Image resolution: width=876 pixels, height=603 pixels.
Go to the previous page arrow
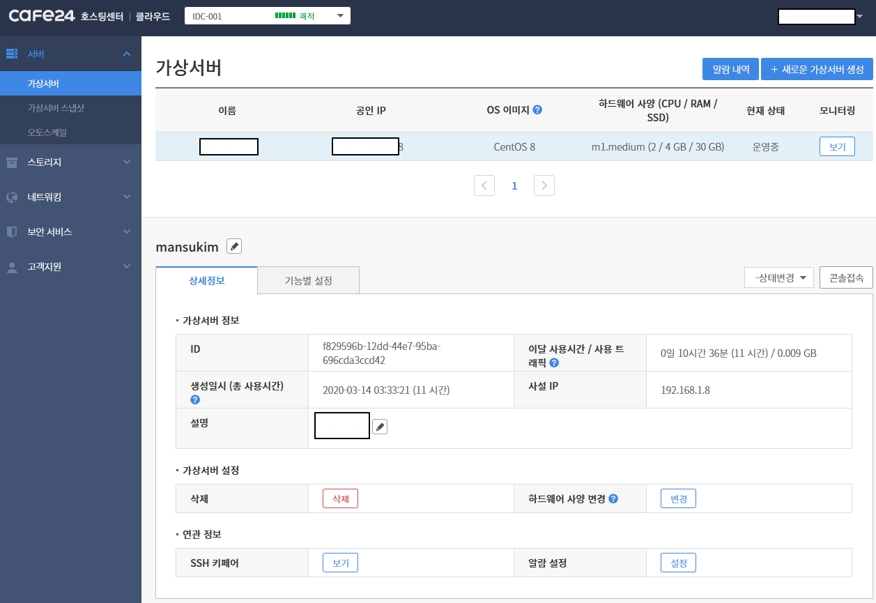click(x=484, y=185)
